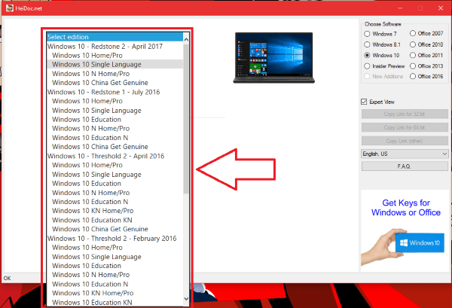The image size is (452, 308).
Task: Click 'Windows 10 - Threshold 2 - April 2016' header
Action: (x=115, y=156)
